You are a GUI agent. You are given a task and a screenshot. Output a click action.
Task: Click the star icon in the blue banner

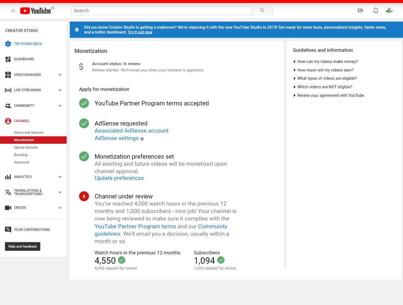click(x=77, y=29)
